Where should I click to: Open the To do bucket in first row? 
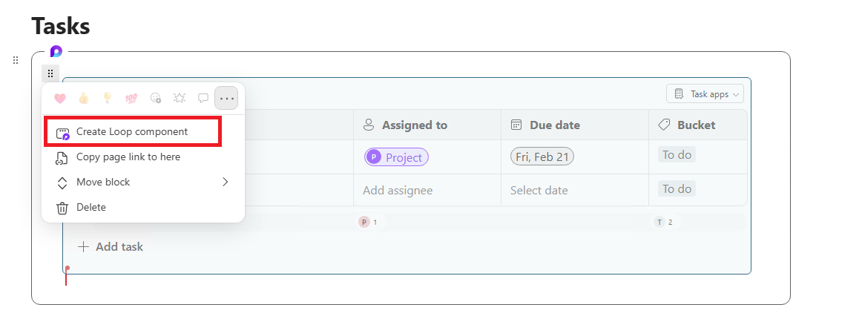pos(677,155)
